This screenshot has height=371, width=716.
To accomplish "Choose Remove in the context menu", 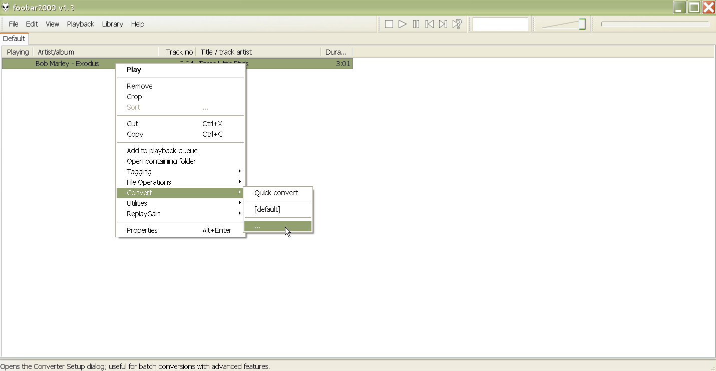I will tap(181, 86).
